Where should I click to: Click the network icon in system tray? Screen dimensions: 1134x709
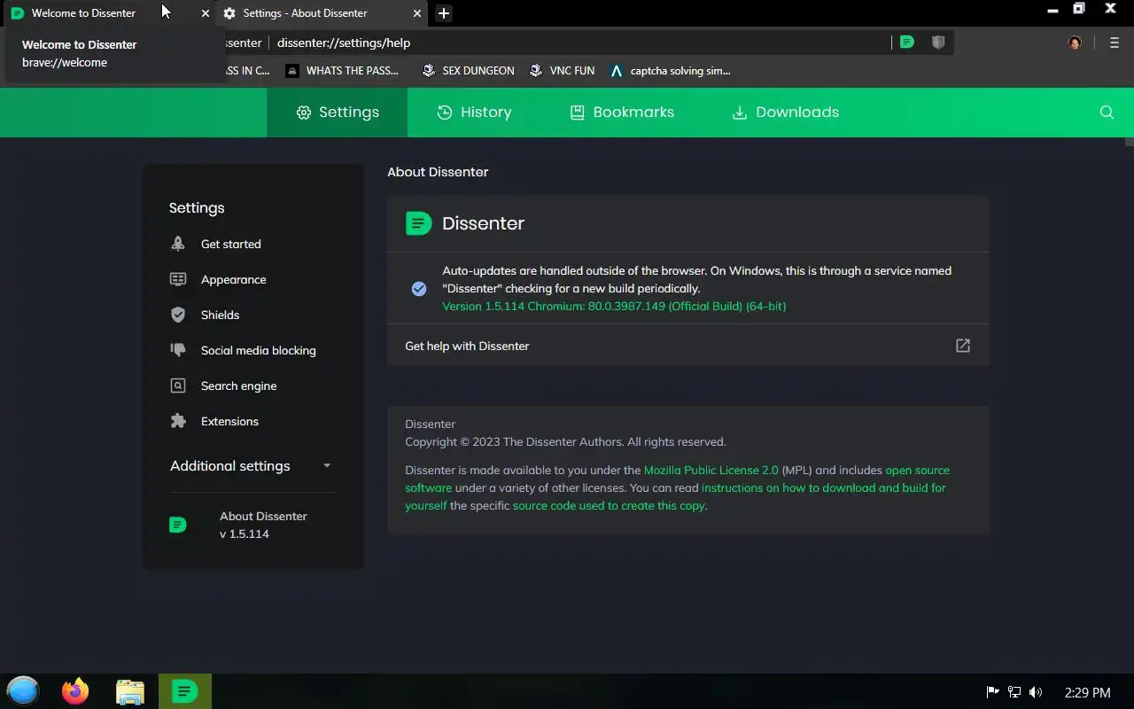point(1014,692)
